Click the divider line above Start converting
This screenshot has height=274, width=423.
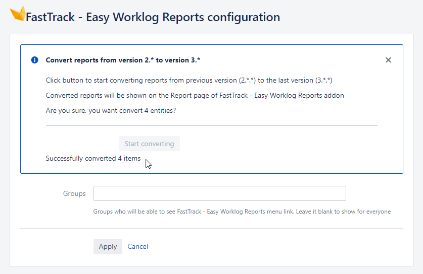[x=211, y=125]
